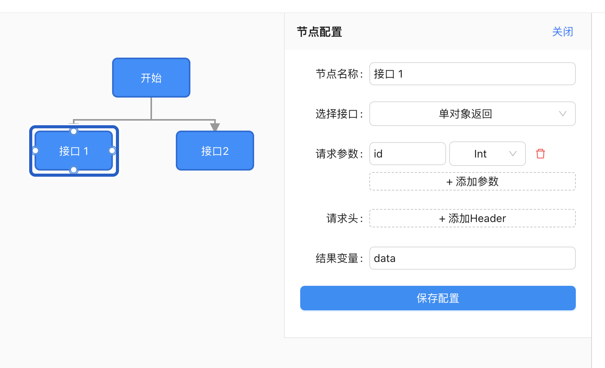Viewport: 605px width, 368px height.
Task: Open the 选择接口 dropdown showing 单对象返回
Action: pos(464,114)
